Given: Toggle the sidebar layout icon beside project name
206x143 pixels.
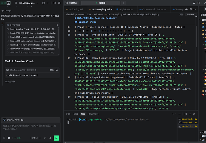Looking at the screenshot, I should 16,3.
